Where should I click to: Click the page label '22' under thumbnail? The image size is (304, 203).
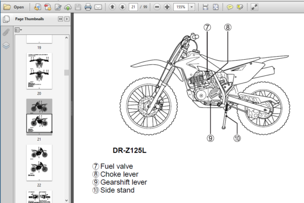pyautogui.click(x=39, y=185)
